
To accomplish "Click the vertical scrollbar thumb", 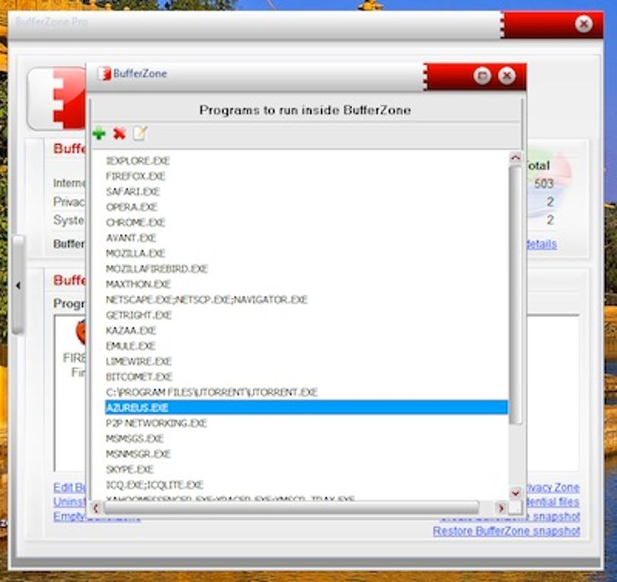I will click(x=516, y=294).
